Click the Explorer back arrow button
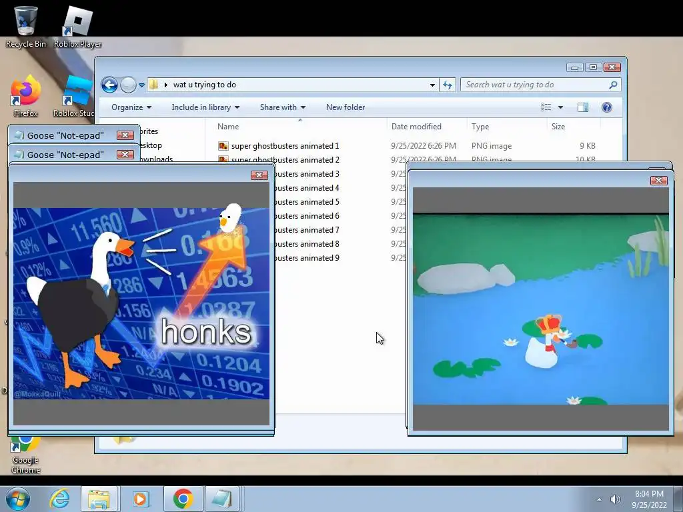 [x=110, y=85]
